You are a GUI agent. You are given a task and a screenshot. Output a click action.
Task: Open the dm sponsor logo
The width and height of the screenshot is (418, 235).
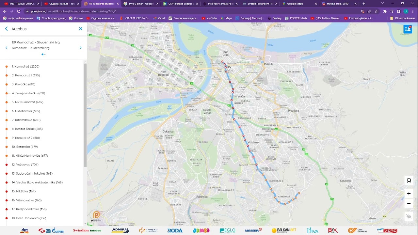pos(24,230)
